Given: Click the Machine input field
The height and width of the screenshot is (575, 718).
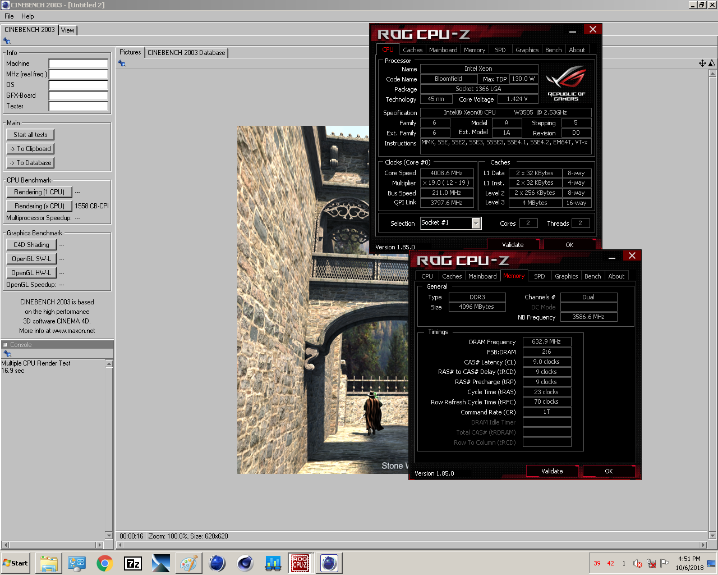Looking at the screenshot, I should pyautogui.click(x=79, y=63).
